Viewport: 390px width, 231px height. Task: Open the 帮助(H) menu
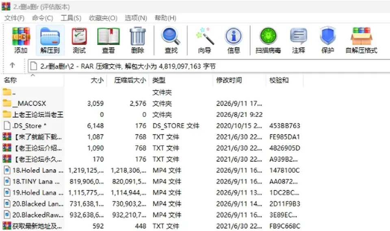point(165,18)
